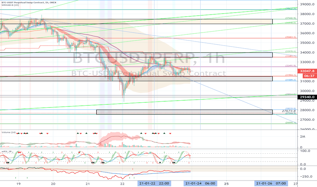Click the 30000.0 price axis label
The height and width of the screenshot is (187, 317).
tap(307, 91)
